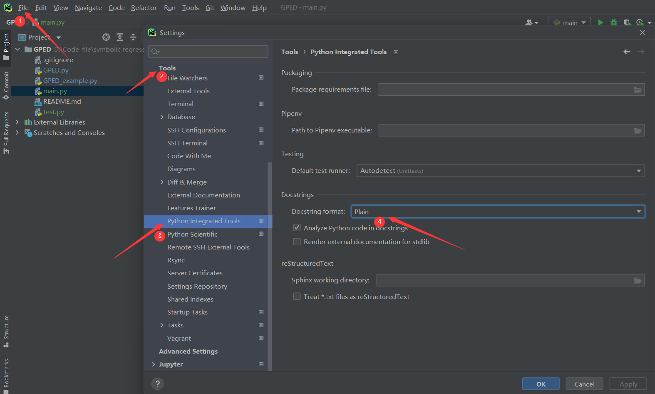
Task: Select README.md in project tree
Action: pos(62,101)
